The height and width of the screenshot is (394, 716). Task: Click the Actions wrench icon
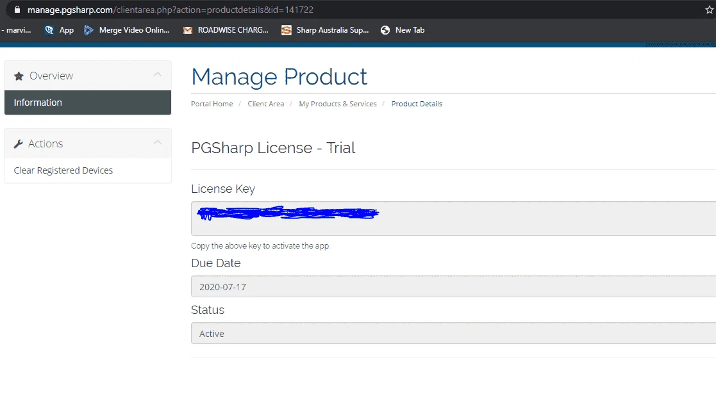tap(18, 144)
